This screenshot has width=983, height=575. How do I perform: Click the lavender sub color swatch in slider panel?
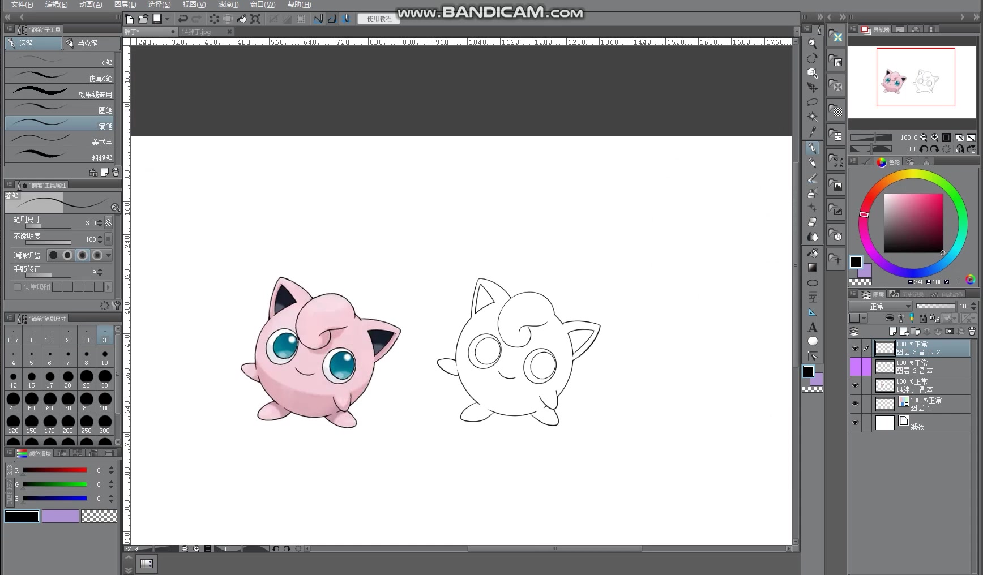pyautogui.click(x=61, y=516)
